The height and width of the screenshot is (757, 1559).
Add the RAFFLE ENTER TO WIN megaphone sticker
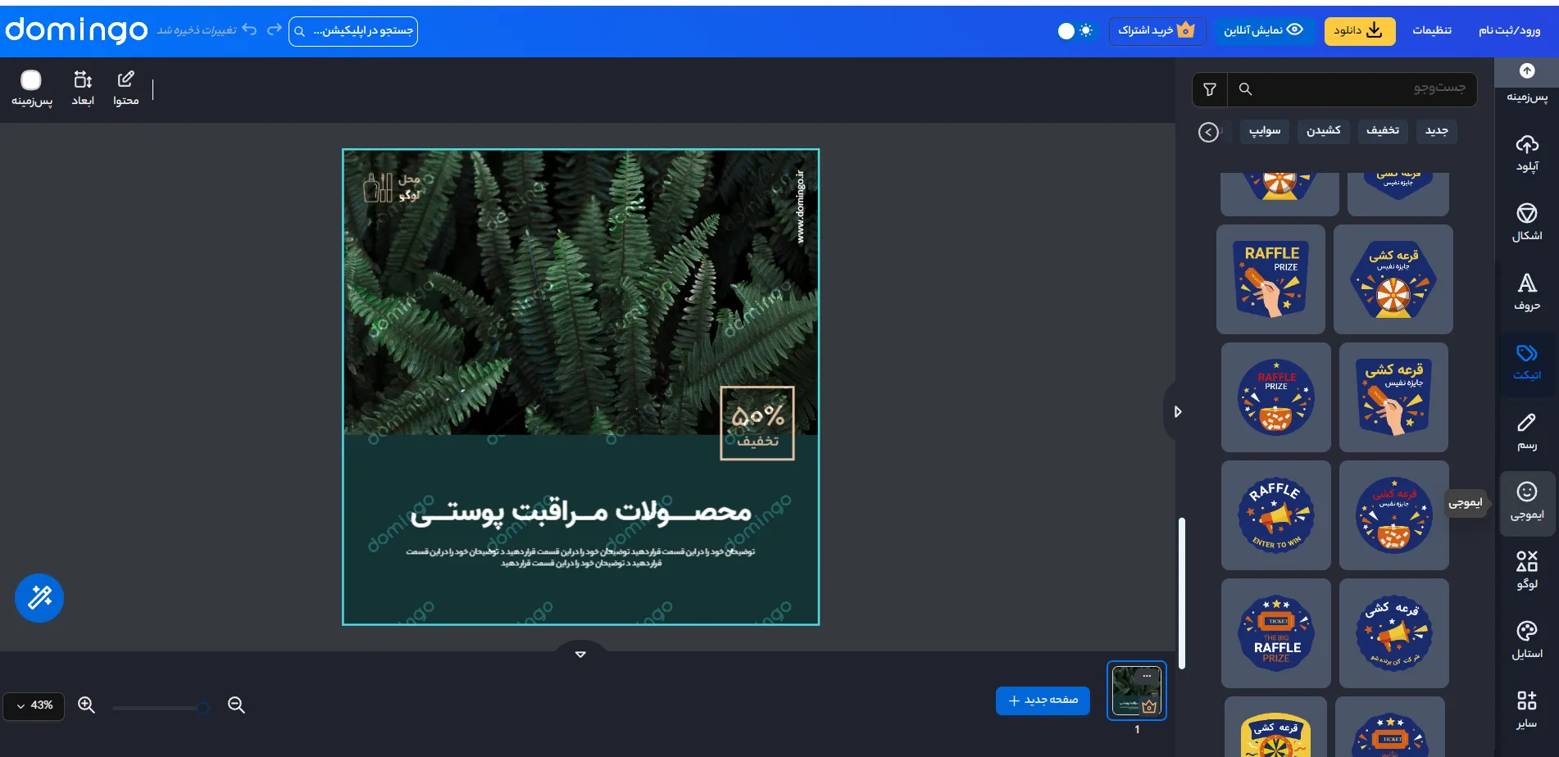click(1276, 515)
